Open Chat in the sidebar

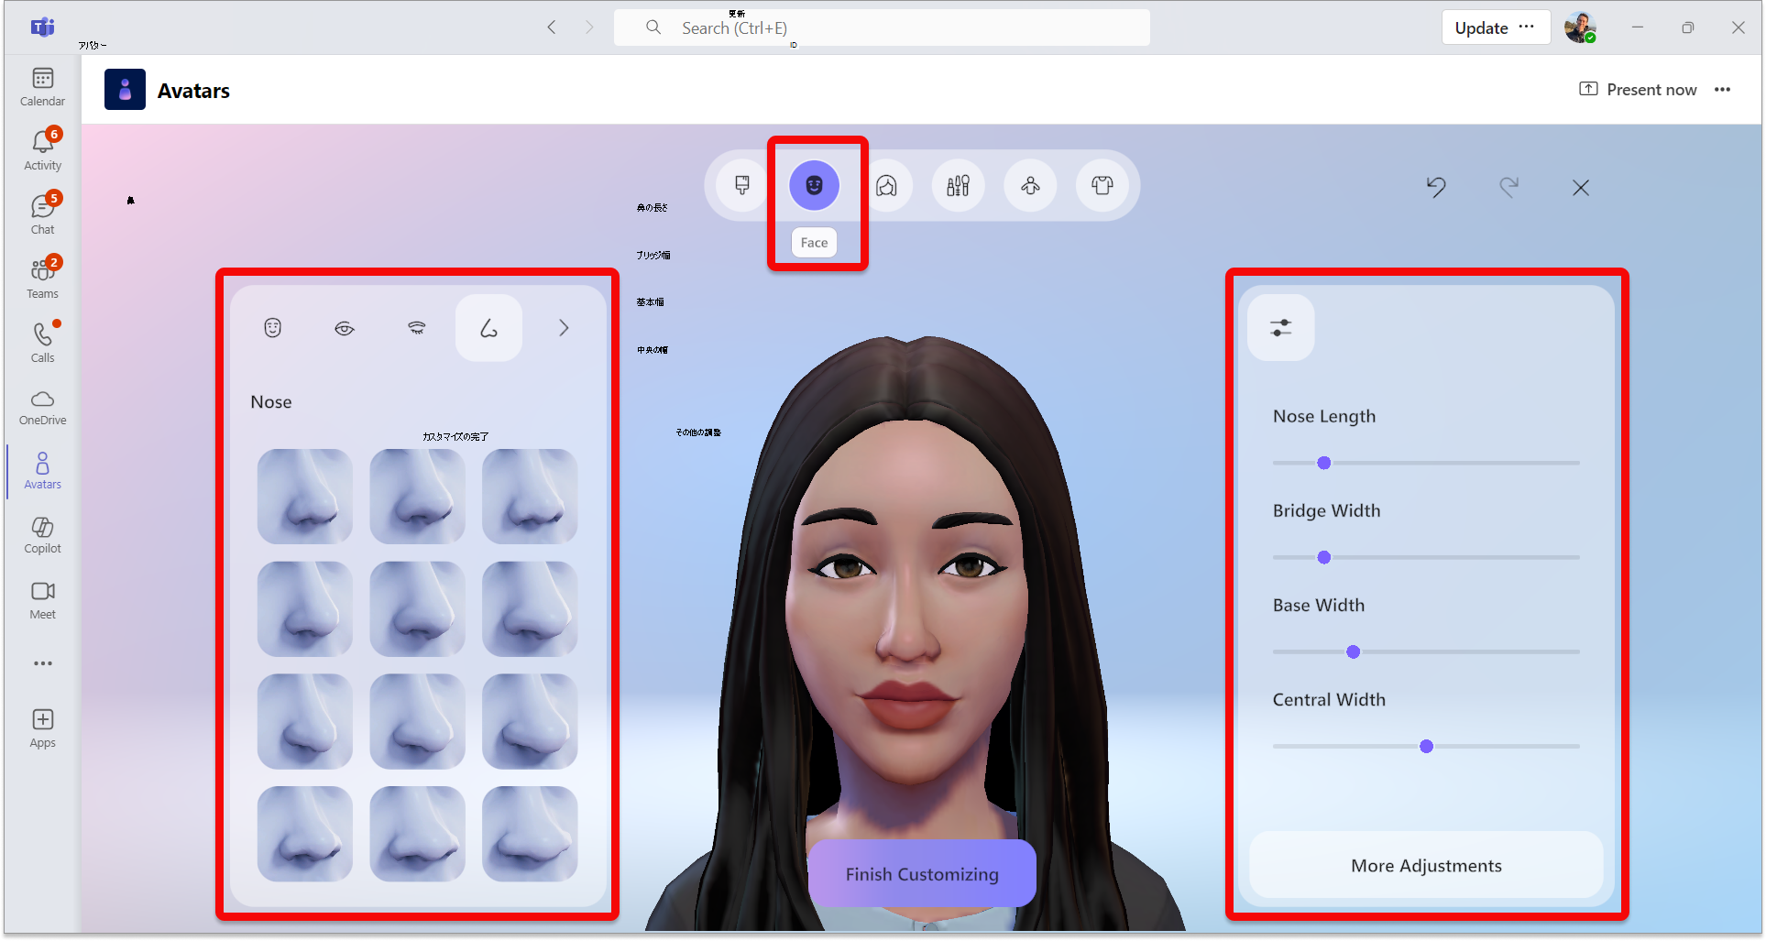click(42, 215)
